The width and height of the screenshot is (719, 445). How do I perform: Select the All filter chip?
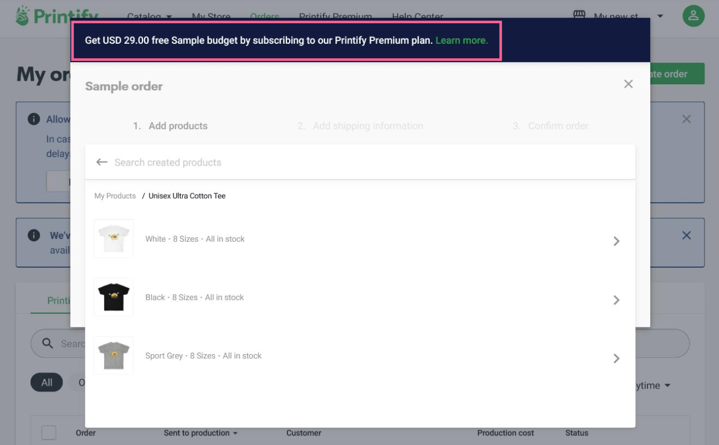pos(47,382)
